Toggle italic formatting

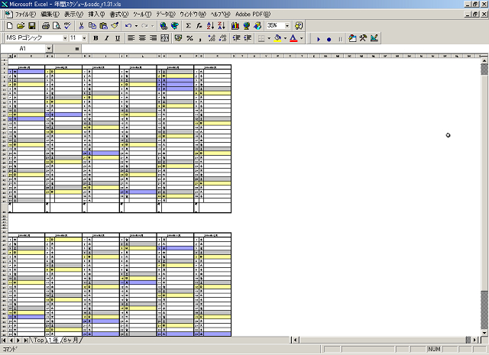tap(107, 38)
